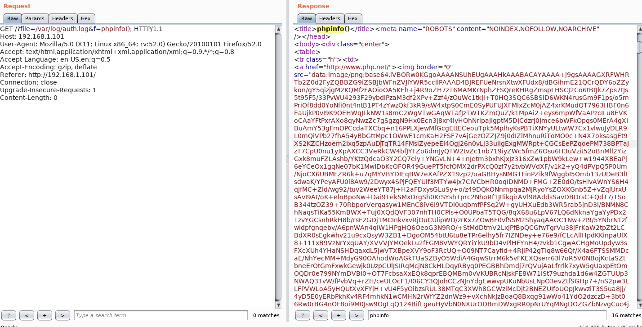Image resolution: width=642 pixels, height=327 pixels.
Task: Click the 'Request' panel heading
Action: 17,6
